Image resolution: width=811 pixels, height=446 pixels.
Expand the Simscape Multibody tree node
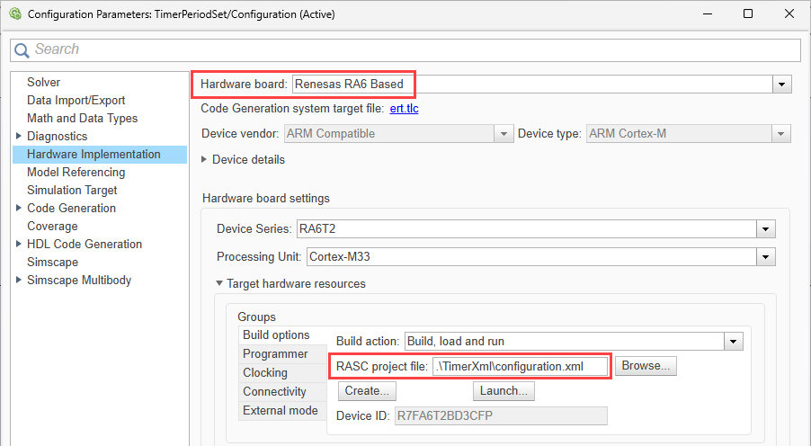click(19, 280)
